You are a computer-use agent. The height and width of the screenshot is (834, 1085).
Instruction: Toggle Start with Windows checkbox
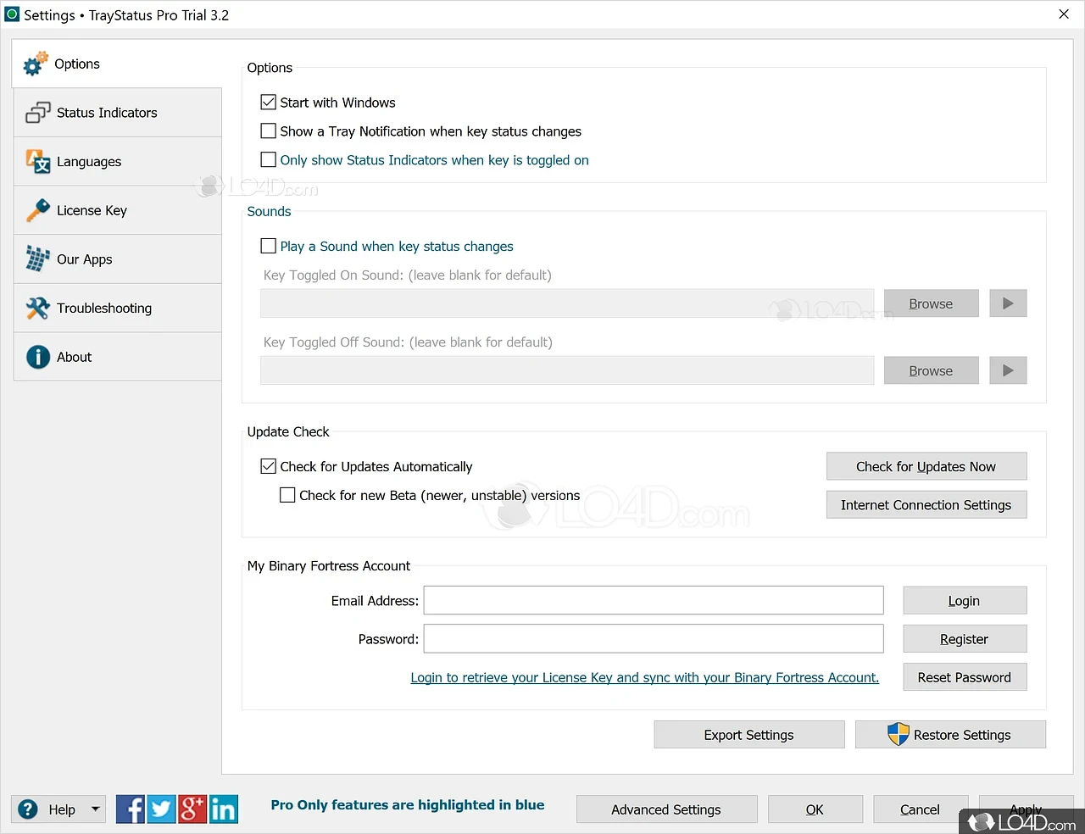click(269, 103)
